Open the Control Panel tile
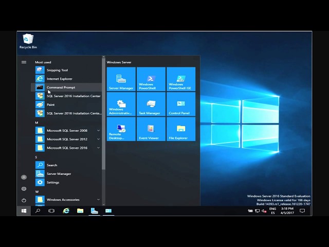 pos(181,104)
